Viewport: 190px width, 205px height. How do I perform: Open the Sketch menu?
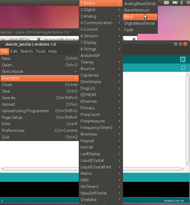pos(26,51)
